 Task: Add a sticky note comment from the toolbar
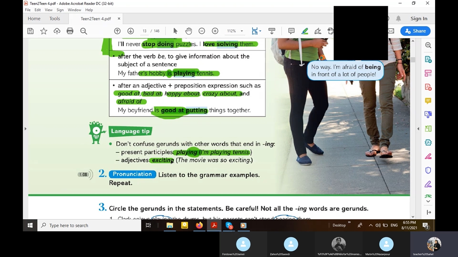tap(291, 31)
